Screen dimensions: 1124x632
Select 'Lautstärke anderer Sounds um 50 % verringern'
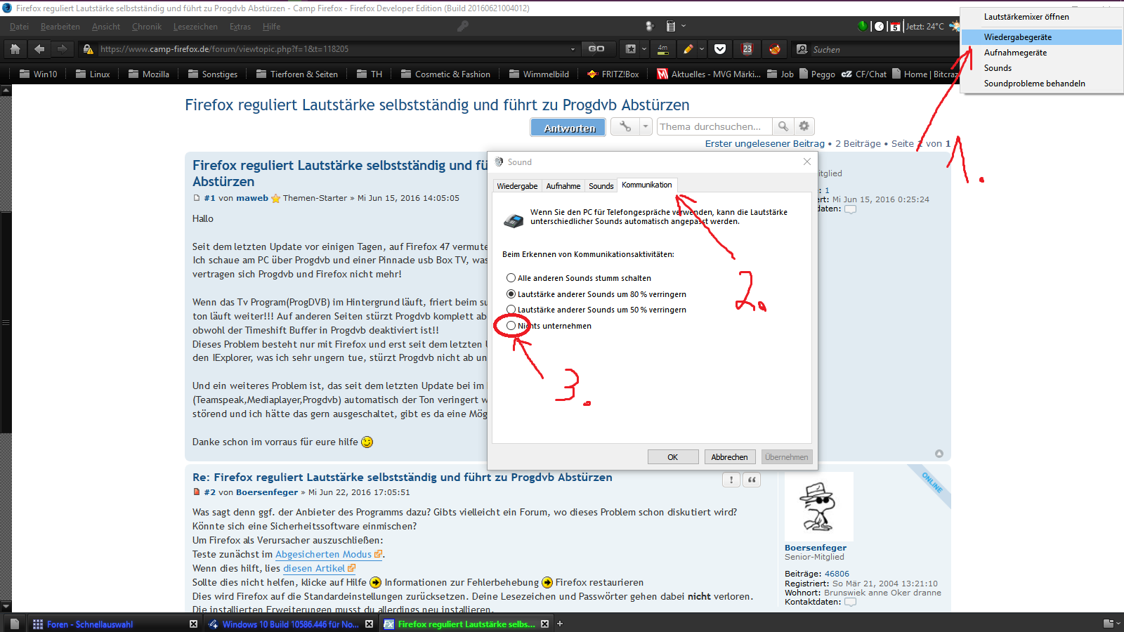511,310
